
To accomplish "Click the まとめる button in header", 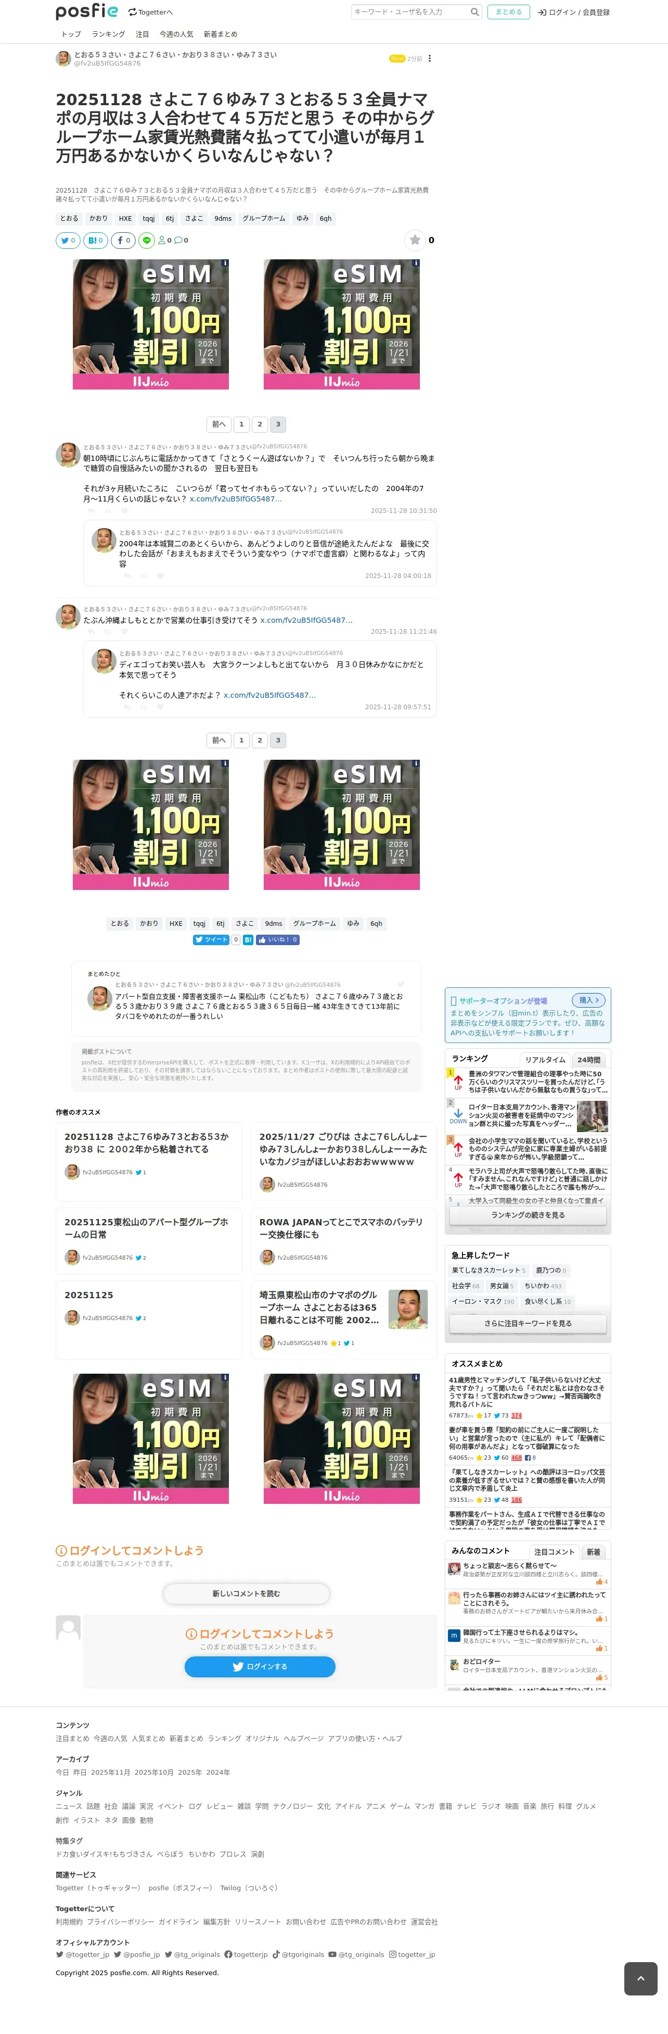I will tap(509, 12).
